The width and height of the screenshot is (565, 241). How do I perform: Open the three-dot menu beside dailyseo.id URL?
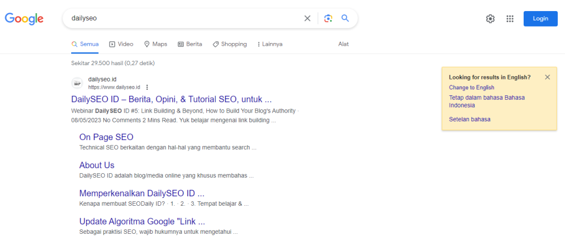pos(147,87)
